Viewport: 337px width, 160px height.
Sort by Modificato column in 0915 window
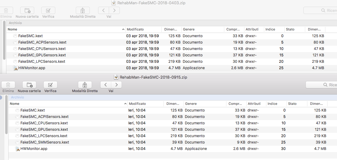pyautogui.click(x=145, y=104)
